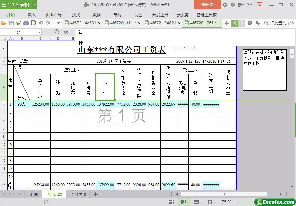
Task: Click the Save icon in quick toolbar
Action: click(11, 23)
